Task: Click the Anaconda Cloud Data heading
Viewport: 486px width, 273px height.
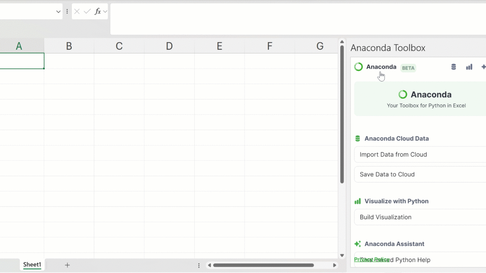Action: point(397,138)
